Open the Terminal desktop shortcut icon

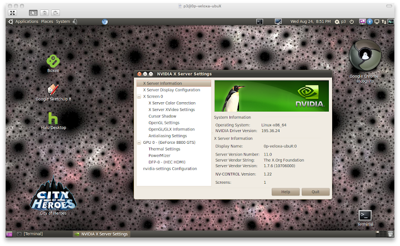pos(365,215)
